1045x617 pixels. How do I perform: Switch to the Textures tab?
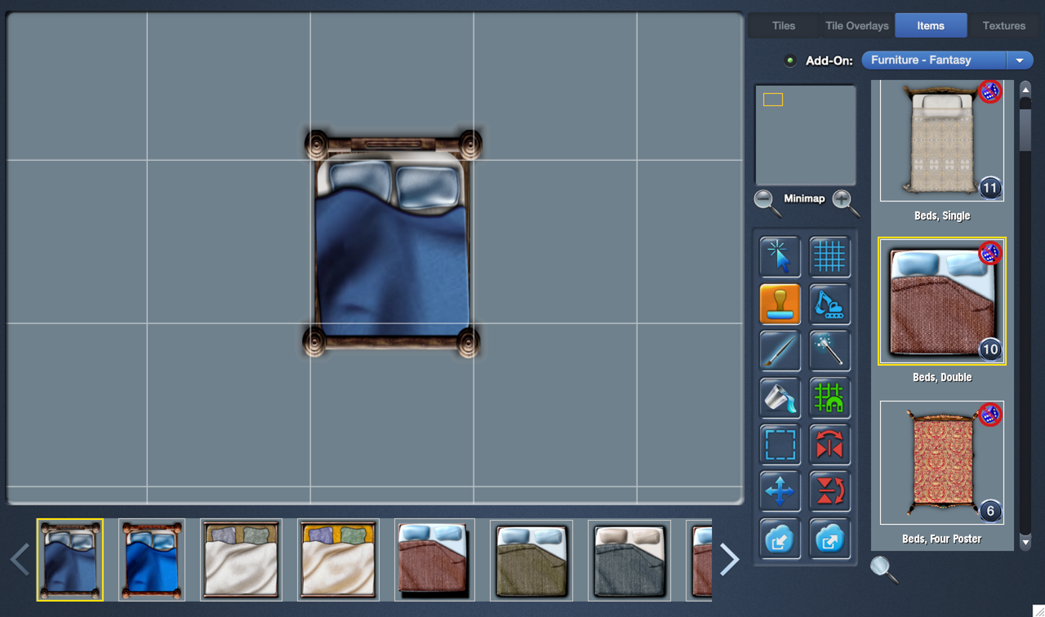(x=1003, y=25)
